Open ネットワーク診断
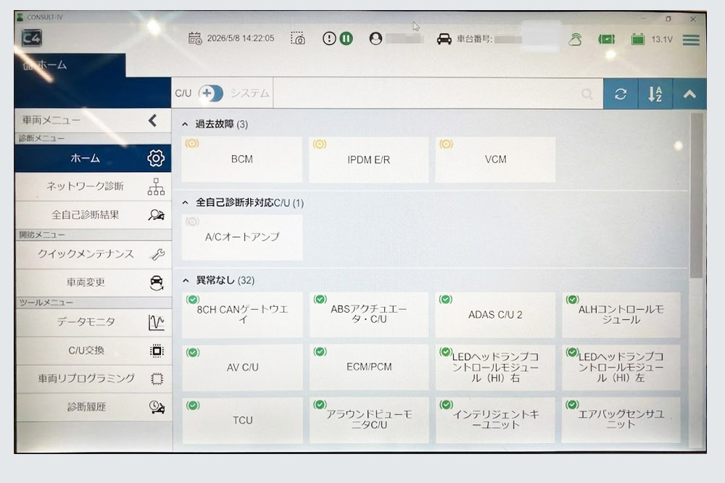The image size is (725, 483). [x=93, y=187]
